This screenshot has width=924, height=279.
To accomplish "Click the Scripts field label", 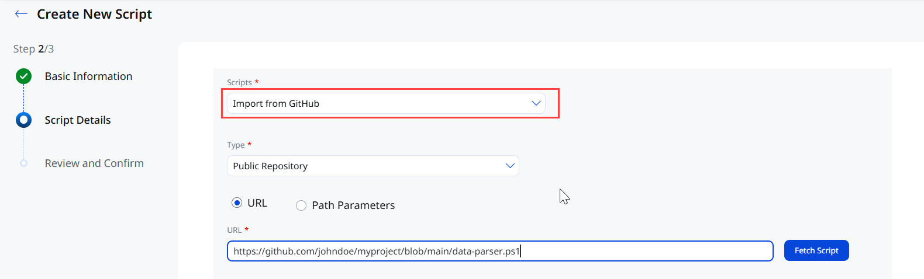I will tap(239, 82).
